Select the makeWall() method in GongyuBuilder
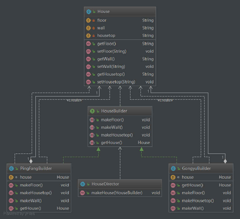The height and width of the screenshot is (219, 240). (x=193, y=208)
